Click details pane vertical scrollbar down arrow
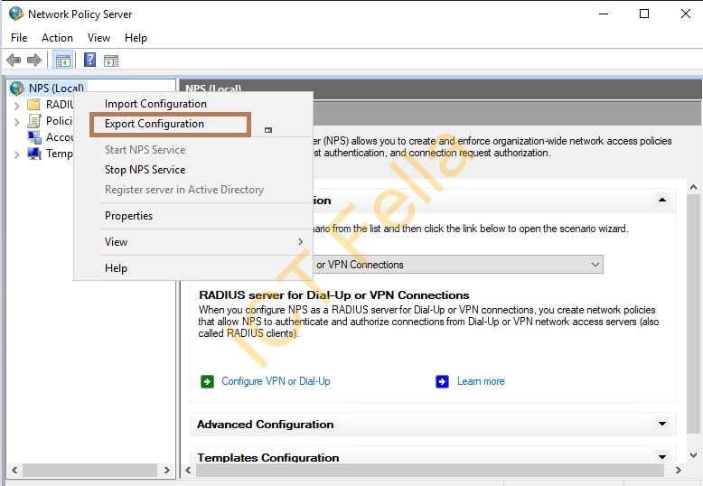Screen dimensions: 703x486 [x=693, y=455]
